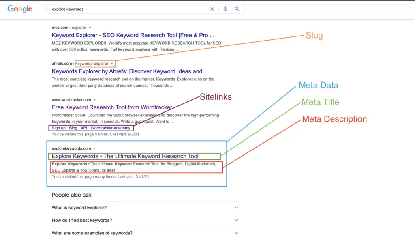The image size is (415, 238).
Task: Click the moz.com › explorer URL text
Action: click(x=69, y=28)
